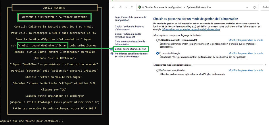Click the shield icon beside Modifier les conditions
The height and width of the screenshot is (125, 269).
tap(112, 54)
